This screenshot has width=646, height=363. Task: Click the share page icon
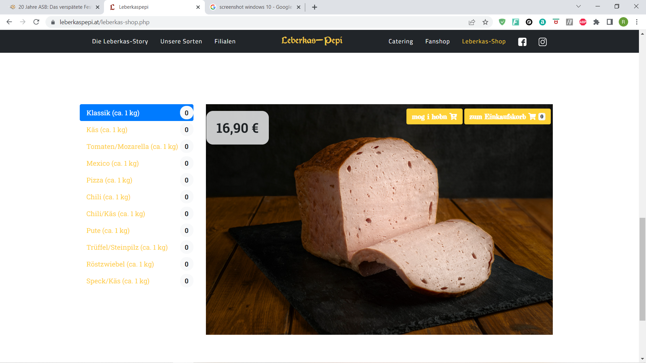click(472, 22)
